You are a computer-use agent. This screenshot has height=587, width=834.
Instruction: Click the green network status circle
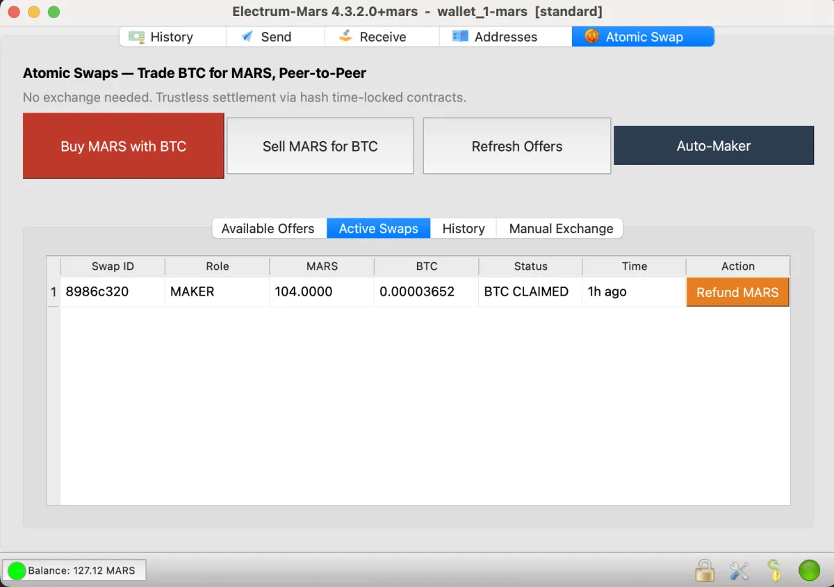click(809, 570)
